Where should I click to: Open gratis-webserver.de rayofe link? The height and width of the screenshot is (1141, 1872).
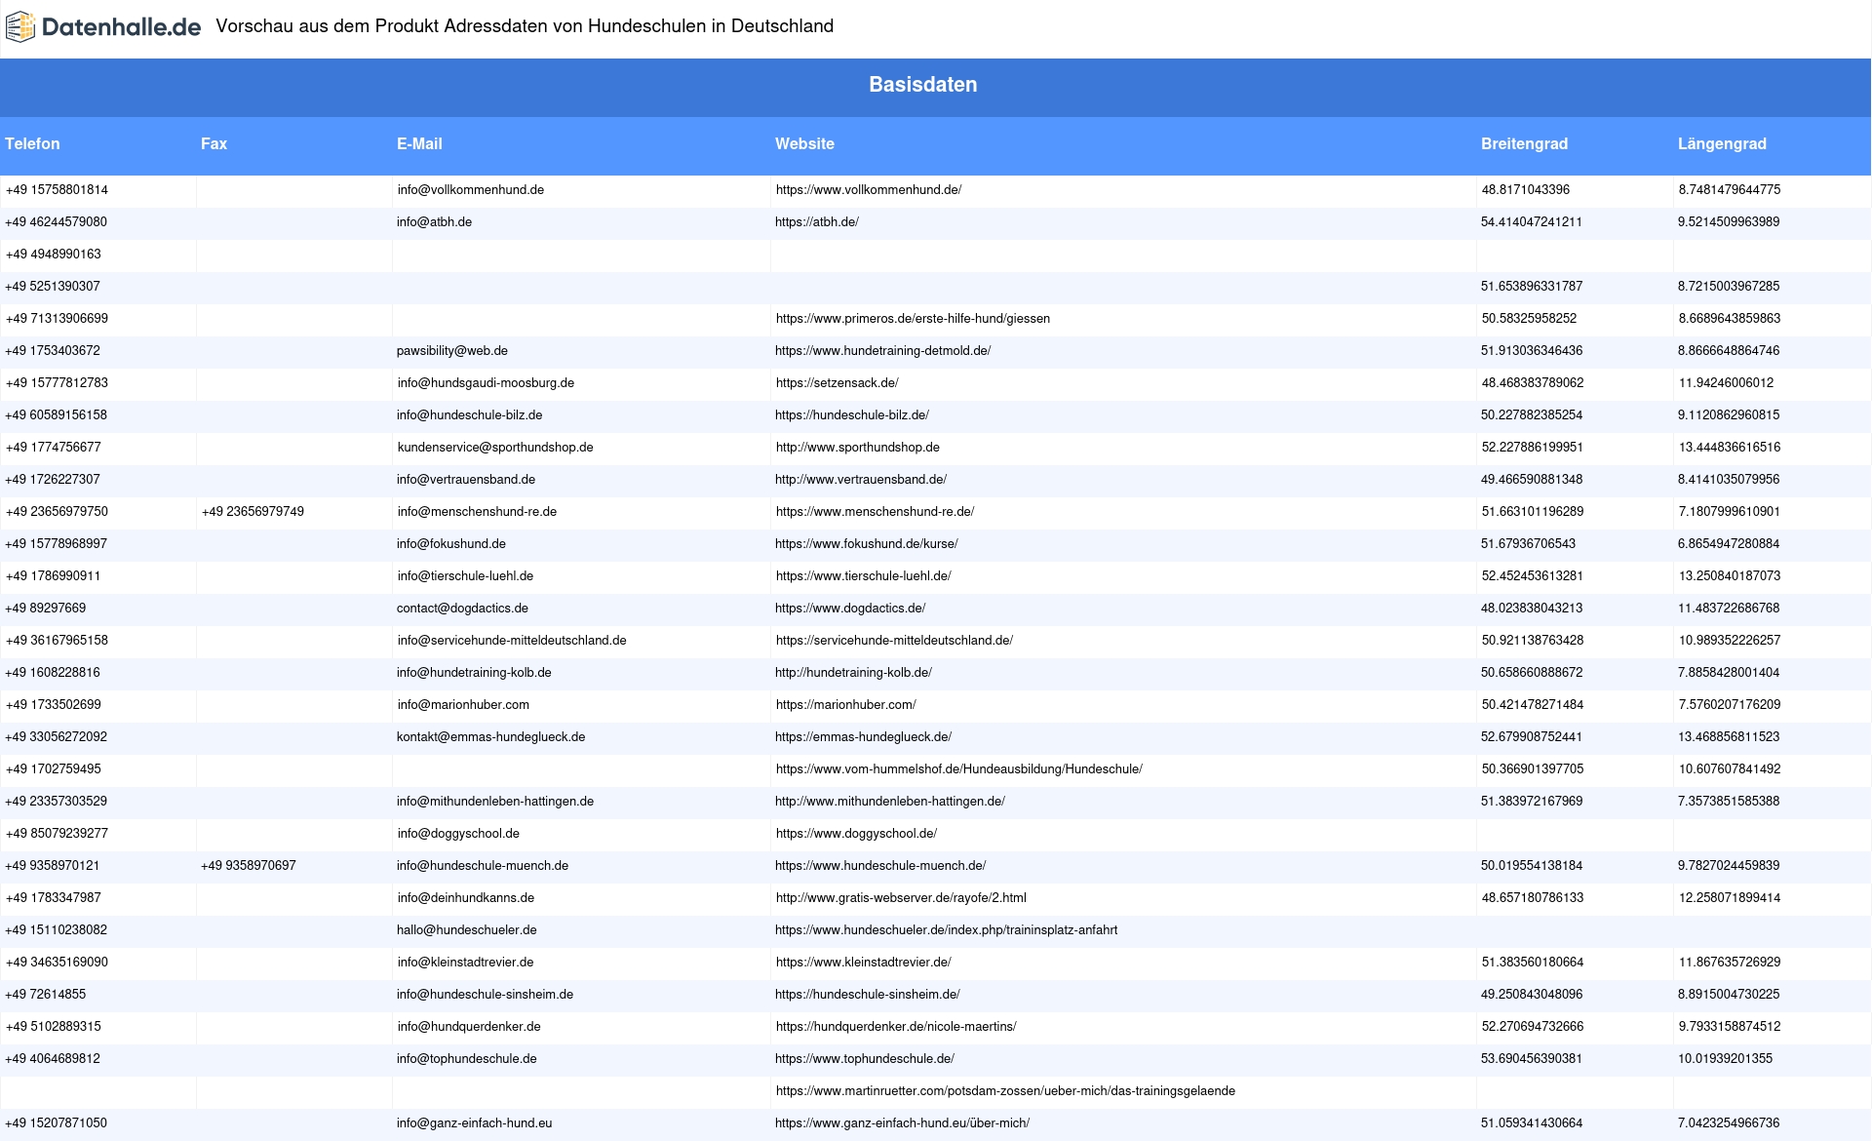(x=901, y=898)
